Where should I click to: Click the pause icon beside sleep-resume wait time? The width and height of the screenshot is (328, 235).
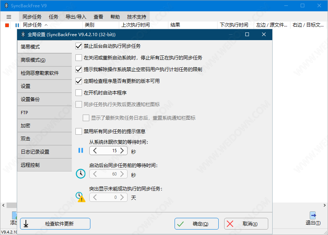tap(81, 150)
